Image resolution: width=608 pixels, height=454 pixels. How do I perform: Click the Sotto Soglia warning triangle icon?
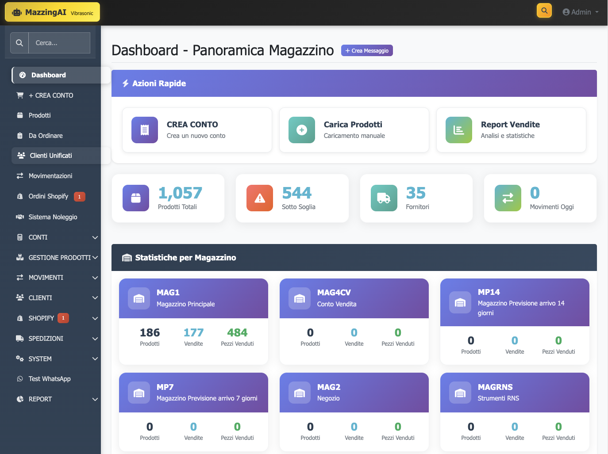pyautogui.click(x=260, y=198)
